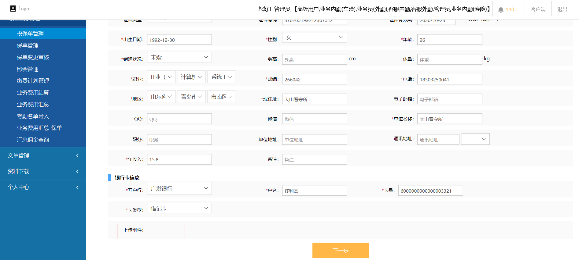Expand the 文章管理 sidebar section
Image resolution: width=579 pixels, height=260 pixels.
(x=43, y=155)
